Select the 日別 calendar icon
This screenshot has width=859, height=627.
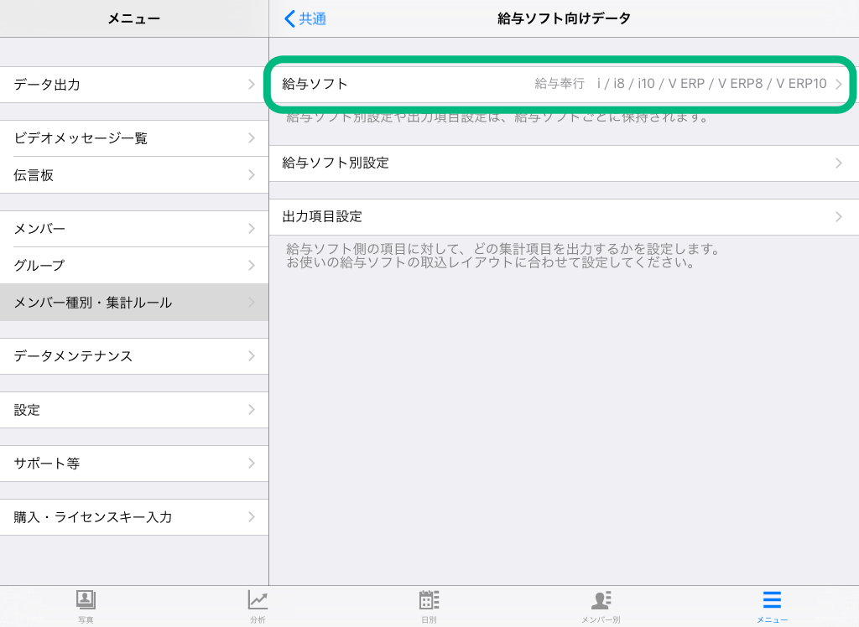[x=429, y=600]
